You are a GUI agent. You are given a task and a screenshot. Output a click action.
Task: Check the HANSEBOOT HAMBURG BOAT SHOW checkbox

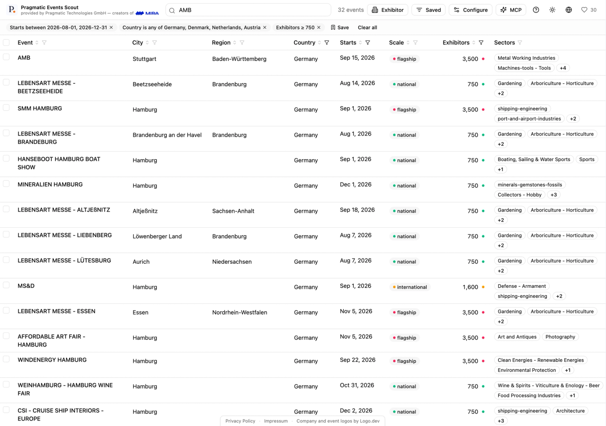tap(6, 158)
